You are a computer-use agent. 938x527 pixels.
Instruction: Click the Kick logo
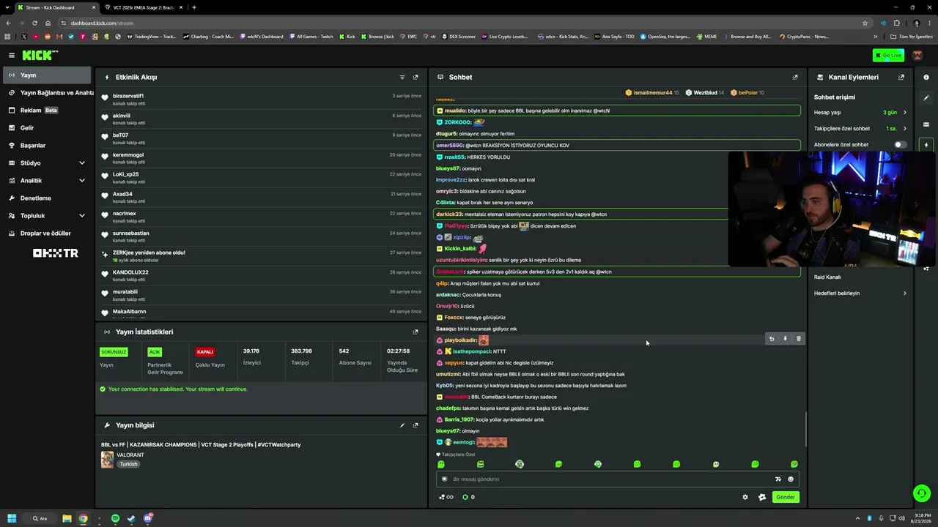[40, 55]
